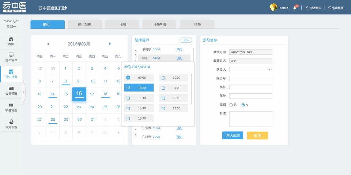Uncheck the 09:00 time slot checkbox
This screenshot has width=351, height=175.
128,78
